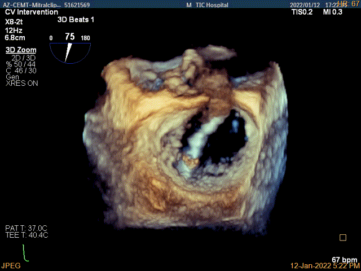Image resolution: width=361 pixels, height=271 pixels.
Task: Select the 3D Zoom mode label
Action: point(17,50)
